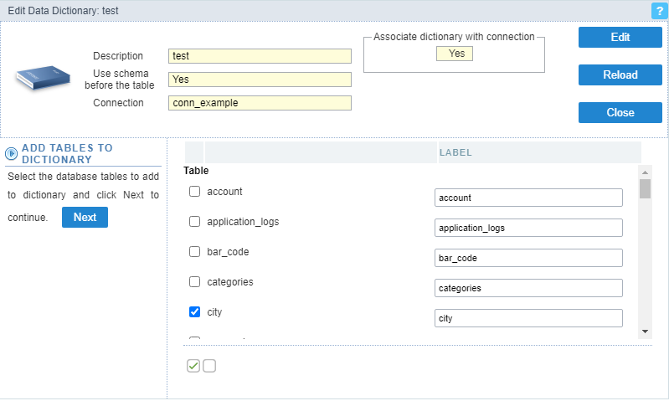This screenshot has width=669, height=401.
Task: Click the LABEL column header
Action: coord(455,153)
